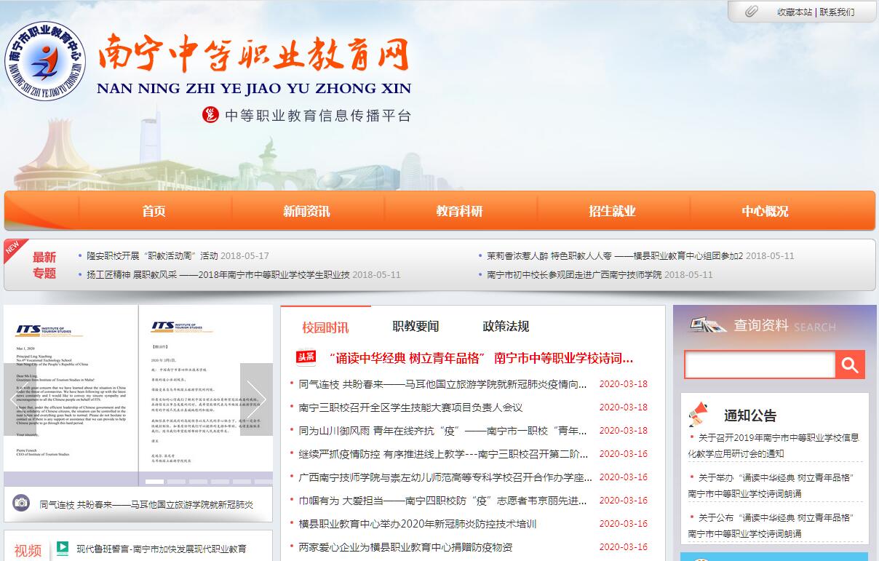
Task: Click the ITS letter slideshow image
Action: (x=138, y=393)
